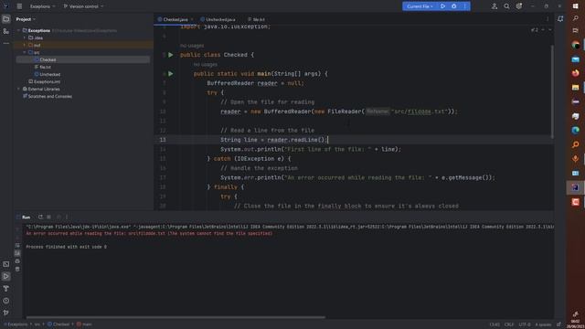The image size is (585, 329).
Task: Open the Build hammer tool window
Action: click(6, 289)
